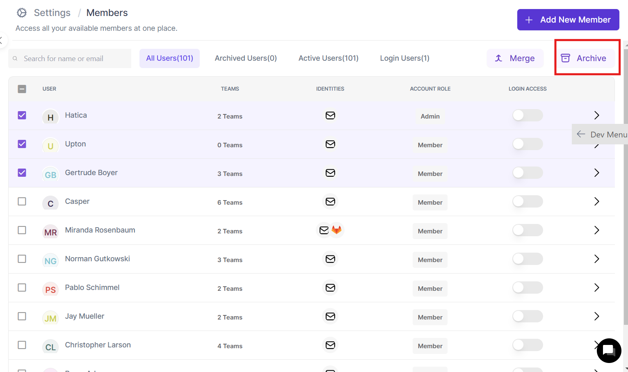Switch to Login Users tab

click(404, 58)
